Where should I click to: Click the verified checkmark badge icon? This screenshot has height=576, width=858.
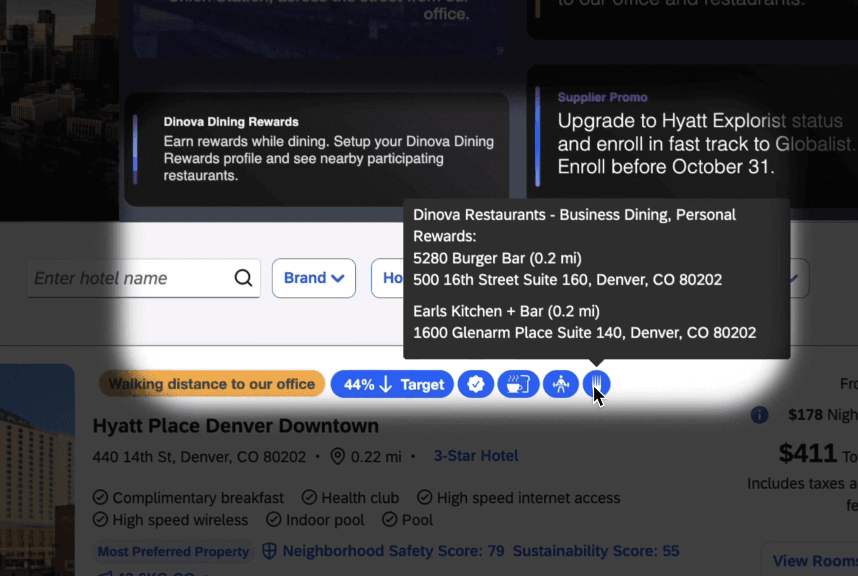pos(476,384)
